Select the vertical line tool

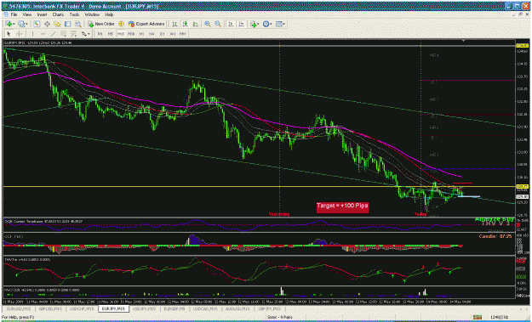coord(32,33)
